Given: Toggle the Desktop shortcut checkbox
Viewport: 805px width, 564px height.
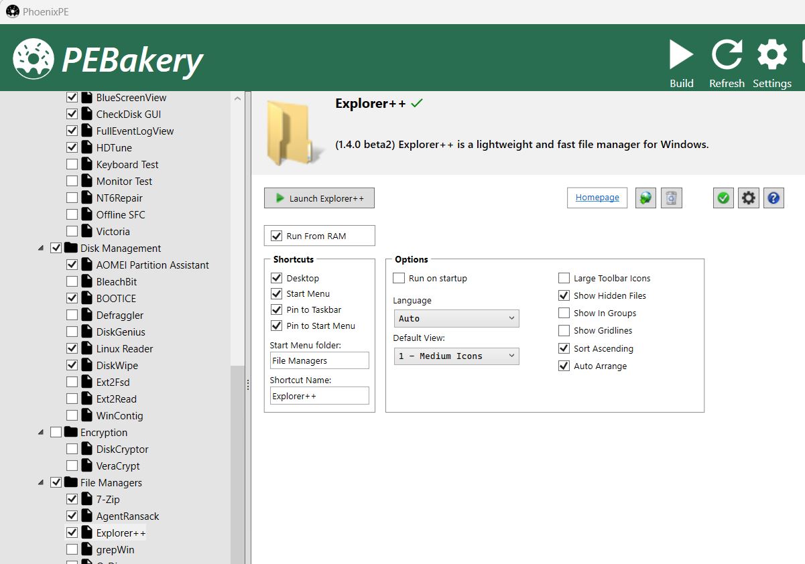Looking at the screenshot, I should (276, 278).
